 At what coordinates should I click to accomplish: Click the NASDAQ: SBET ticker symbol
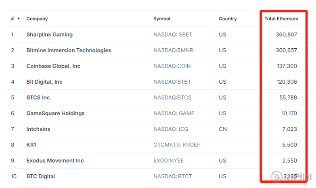coord(173,35)
